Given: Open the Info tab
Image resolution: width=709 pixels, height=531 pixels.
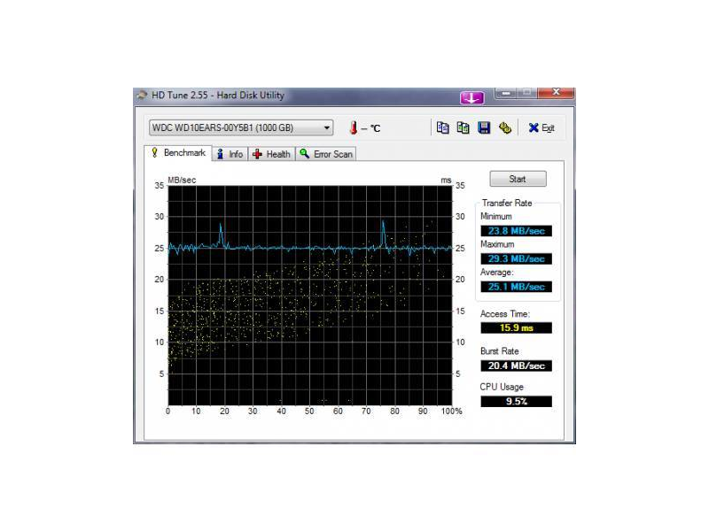Looking at the screenshot, I should click(x=230, y=154).
